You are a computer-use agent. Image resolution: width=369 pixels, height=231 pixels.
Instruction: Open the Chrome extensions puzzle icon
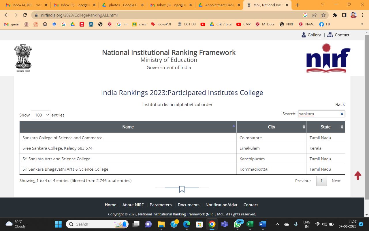(x=335, y=15)
